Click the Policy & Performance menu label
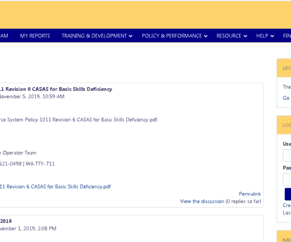The height and width of the screenshot is (242, 291). tap(171, 36)
